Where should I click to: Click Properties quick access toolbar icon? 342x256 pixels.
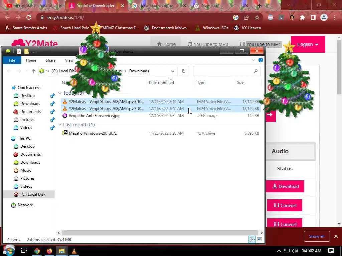pyautogui.click(x=19, y=51)
